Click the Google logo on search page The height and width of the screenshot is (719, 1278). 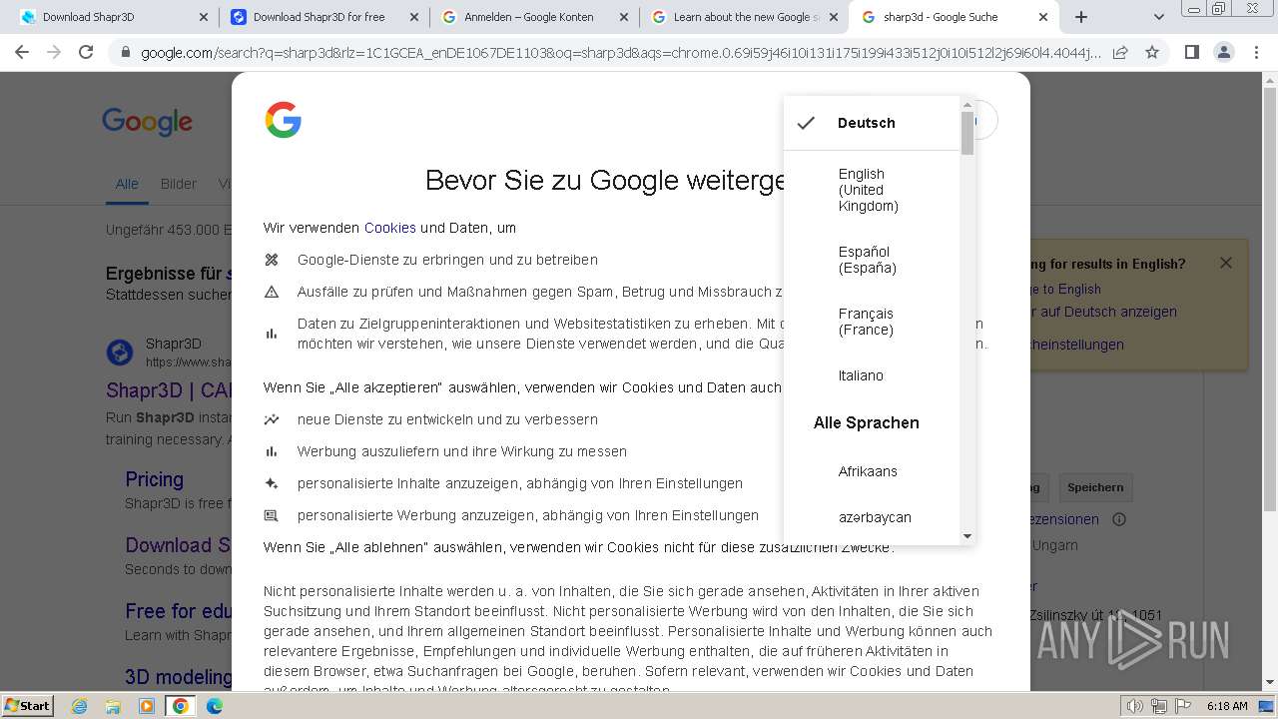click(147, 122)
